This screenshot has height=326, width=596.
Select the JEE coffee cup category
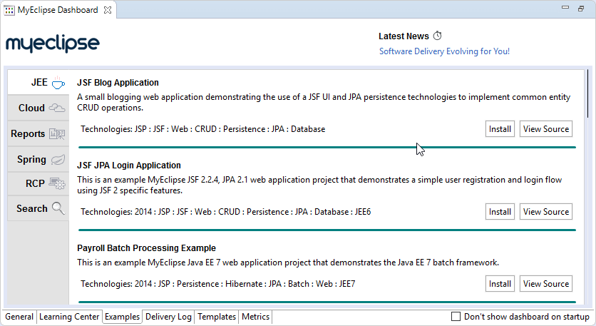click(38, 83)
